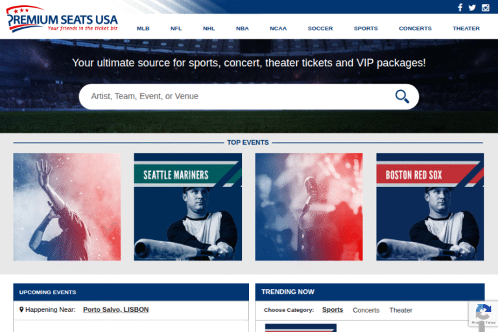Open the Boston Red Sox event tile
This screenshot has width=498, height=332.
pyautogui.click(x=430, y=207)
